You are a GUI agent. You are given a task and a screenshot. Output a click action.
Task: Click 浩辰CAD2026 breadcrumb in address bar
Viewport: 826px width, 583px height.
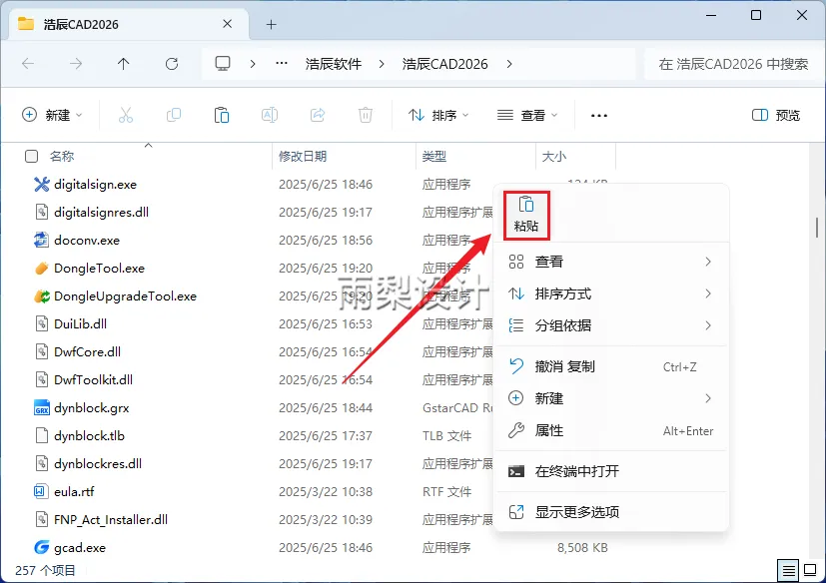coord(445,64)
